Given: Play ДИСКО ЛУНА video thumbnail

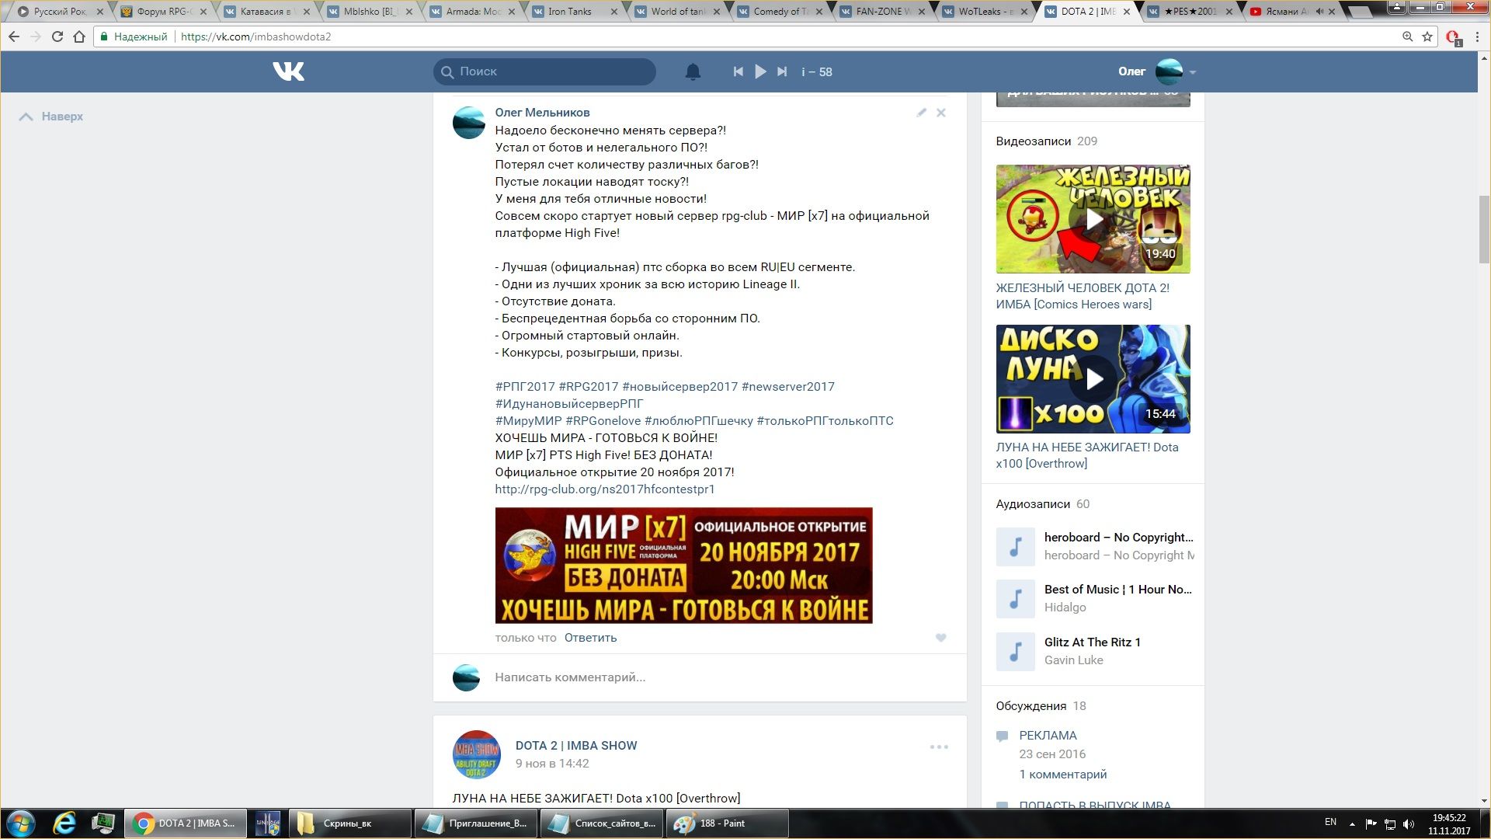Looking at the screenshot, I should [1093, 379].
